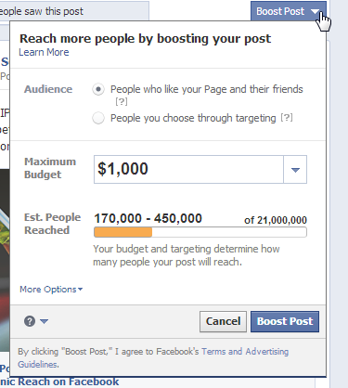The height and width of the screenshot is (388, 348).
Task: Open the Maximum Budget dropdown arrow
Action: 295,170
